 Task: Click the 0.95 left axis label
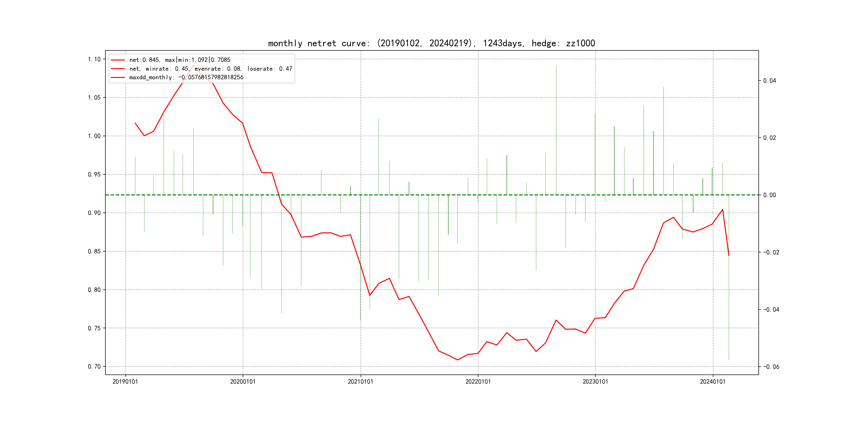(x=94, y=175)
